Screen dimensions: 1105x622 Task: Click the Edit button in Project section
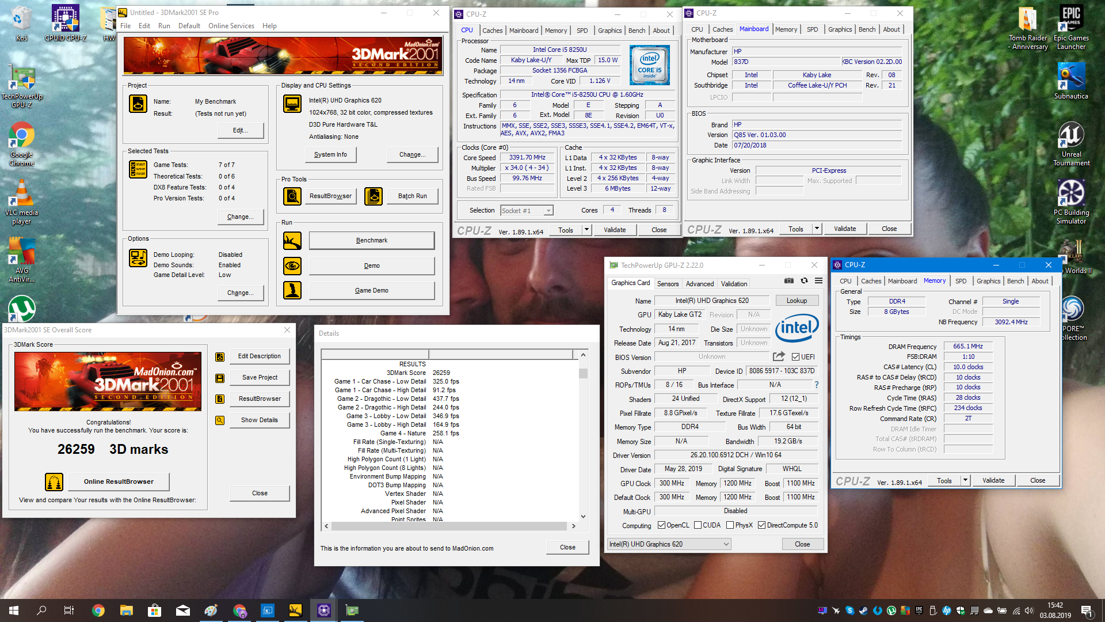click(240, 131)
